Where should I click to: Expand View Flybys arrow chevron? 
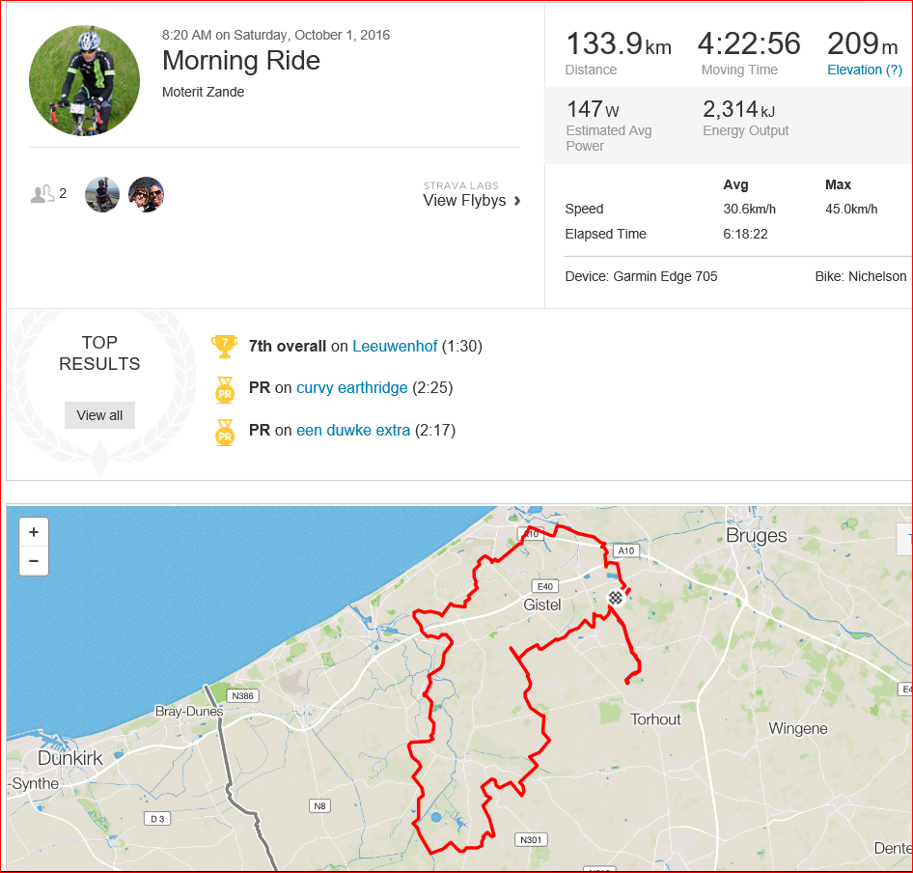[517, 201]
